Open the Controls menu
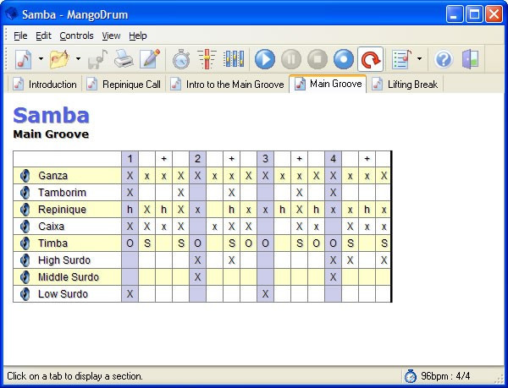This screenshot has height=388, width=508. (76, 36)
